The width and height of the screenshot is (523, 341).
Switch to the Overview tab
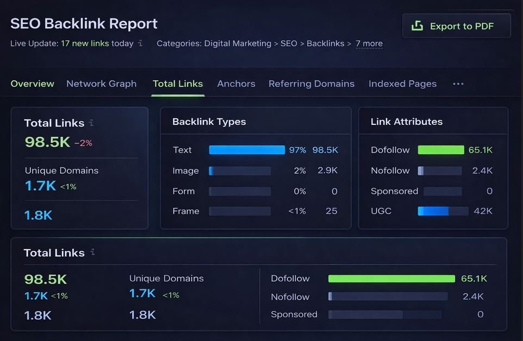tap(32, 84)
